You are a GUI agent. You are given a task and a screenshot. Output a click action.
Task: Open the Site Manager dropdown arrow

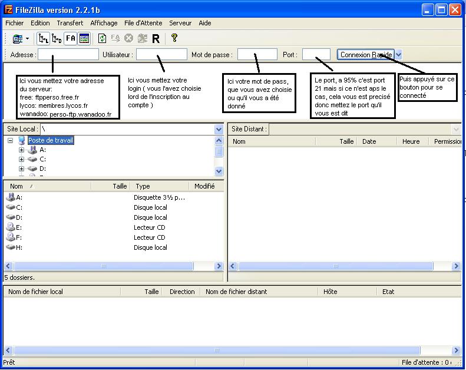pyautogui.click(x=27, y=39)
